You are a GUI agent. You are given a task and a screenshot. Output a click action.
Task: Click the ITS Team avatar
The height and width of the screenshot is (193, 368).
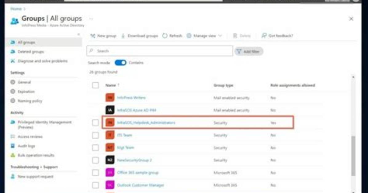(x=110, y=135)
